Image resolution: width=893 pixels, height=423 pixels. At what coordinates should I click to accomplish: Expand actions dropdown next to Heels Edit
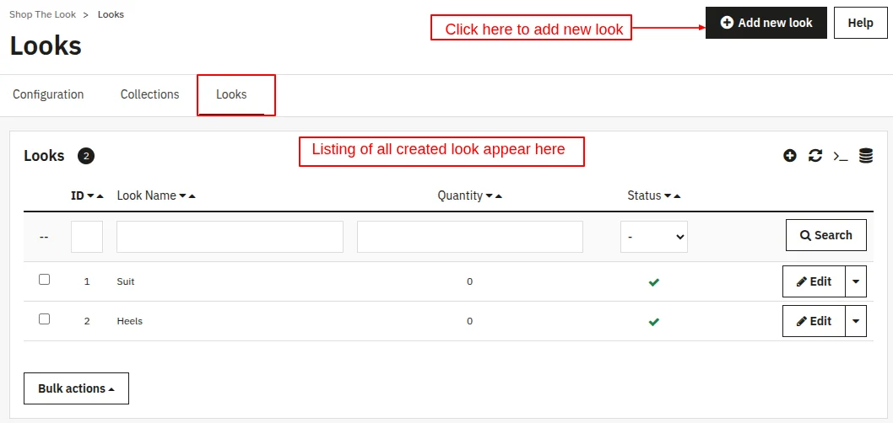click(x=856, y=321)
